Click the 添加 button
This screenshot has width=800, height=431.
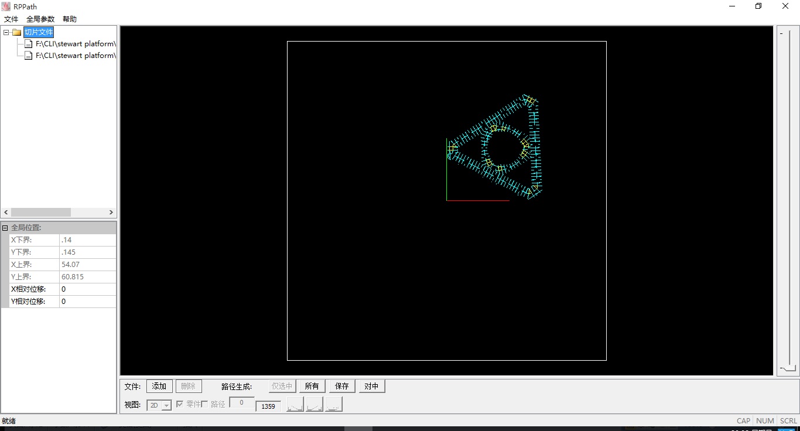(x=159, y=386)
